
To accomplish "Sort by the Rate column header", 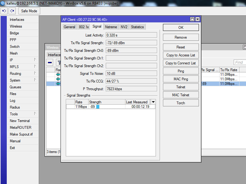I will point(81,102).
